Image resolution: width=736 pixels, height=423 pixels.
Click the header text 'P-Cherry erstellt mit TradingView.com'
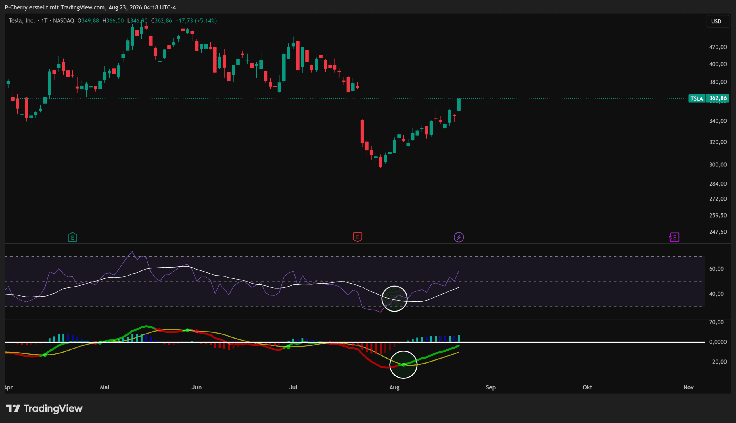pyautogui.click(x=55, y=7)
